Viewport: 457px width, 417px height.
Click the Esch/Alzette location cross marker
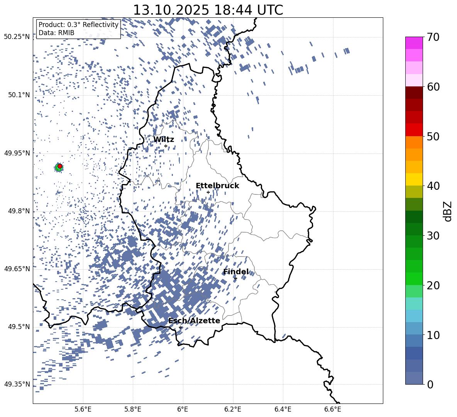tap(180, 327)
